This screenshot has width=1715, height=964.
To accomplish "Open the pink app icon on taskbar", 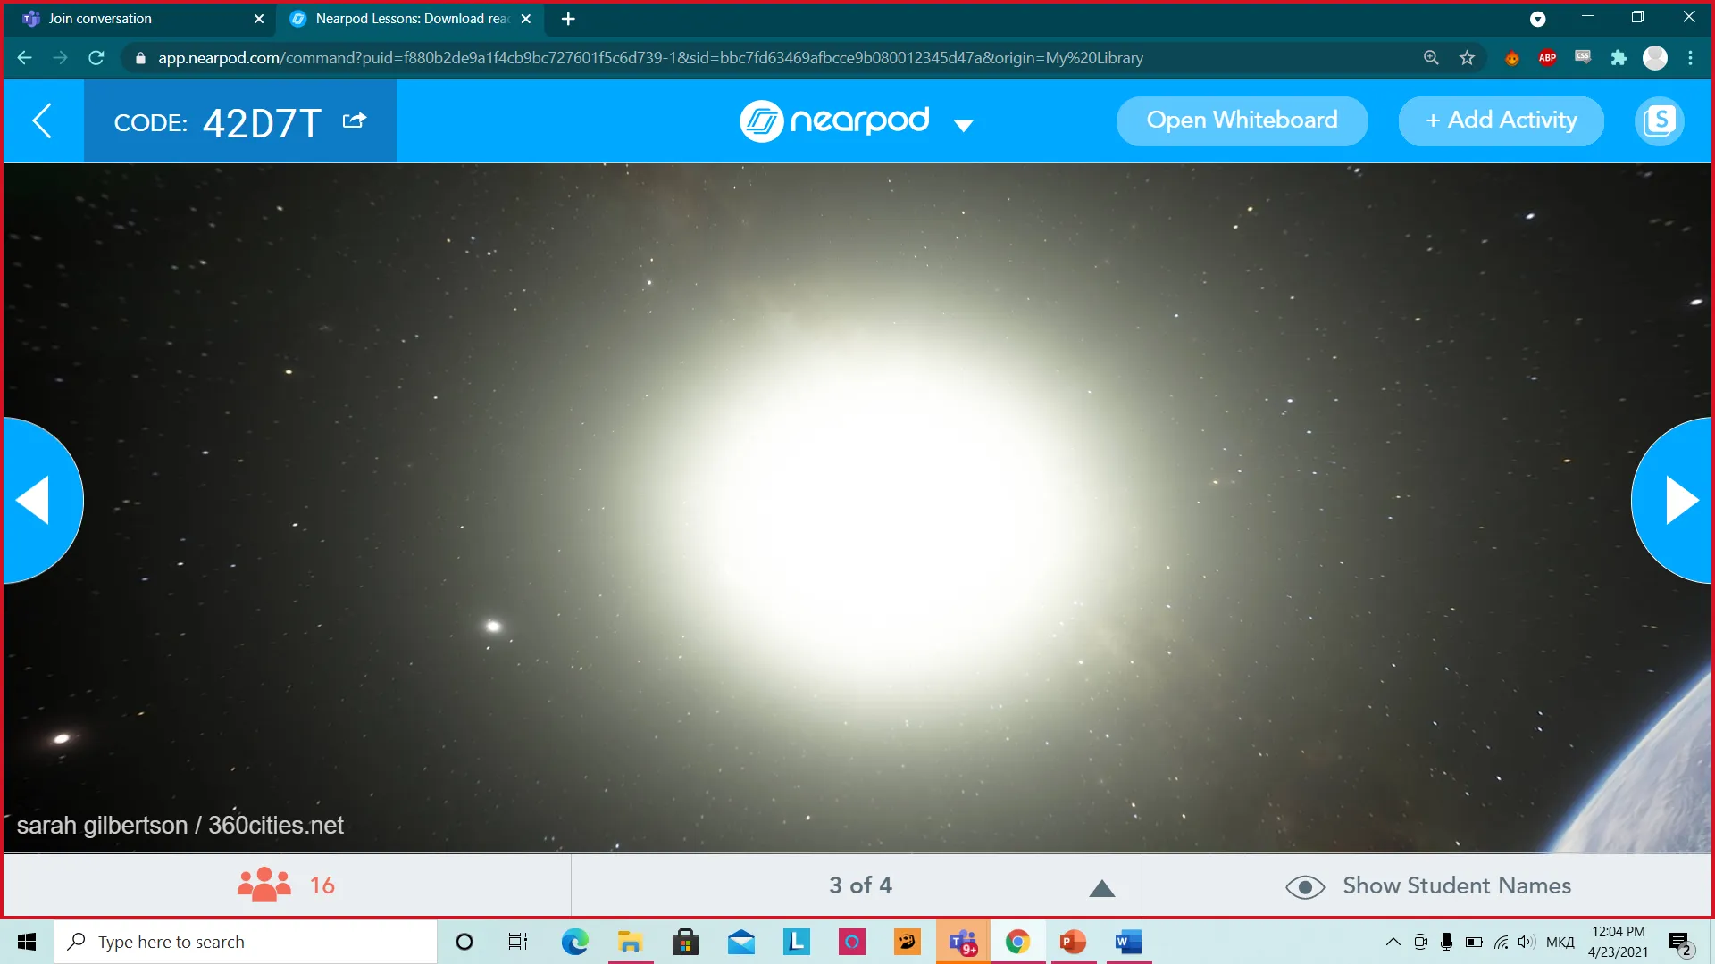I will (852, 942).
